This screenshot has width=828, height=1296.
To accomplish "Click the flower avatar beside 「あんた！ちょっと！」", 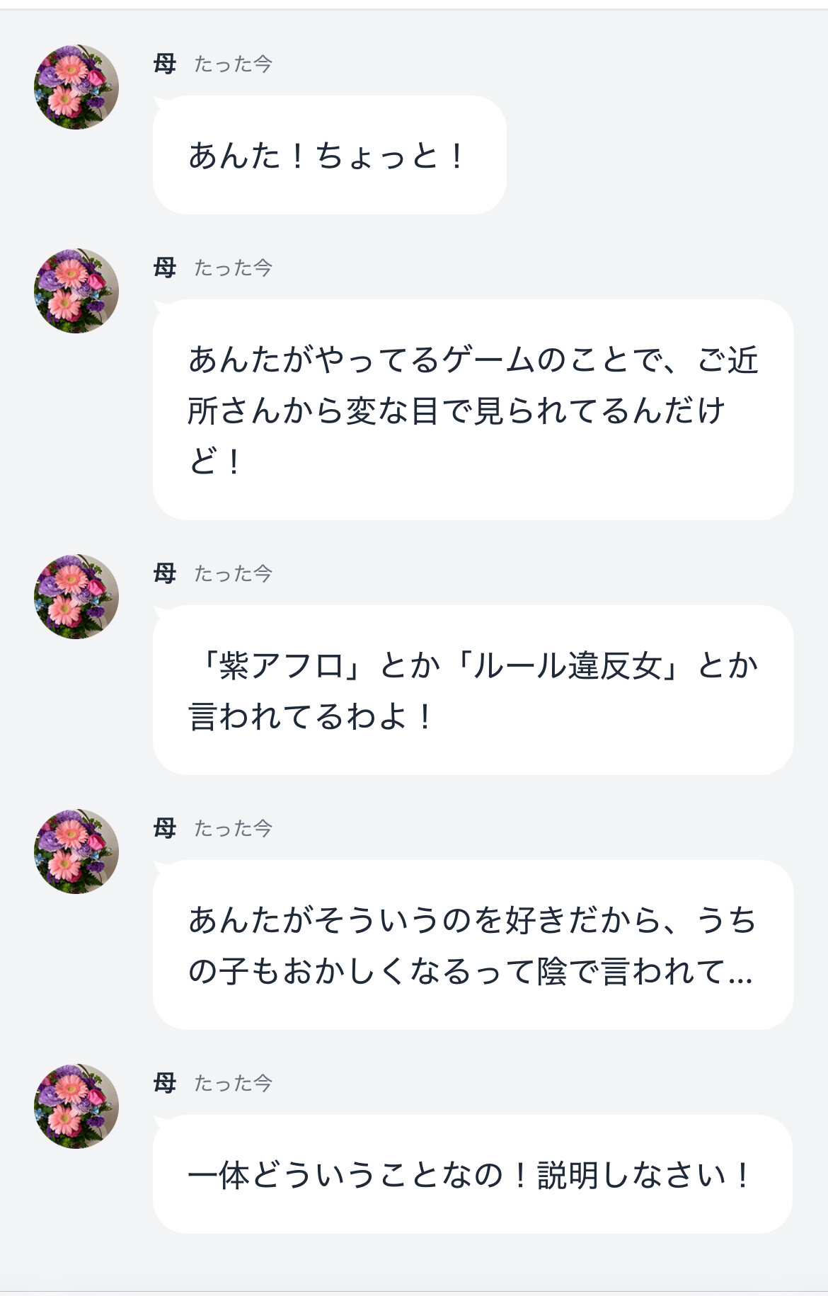I will [76, 87].
